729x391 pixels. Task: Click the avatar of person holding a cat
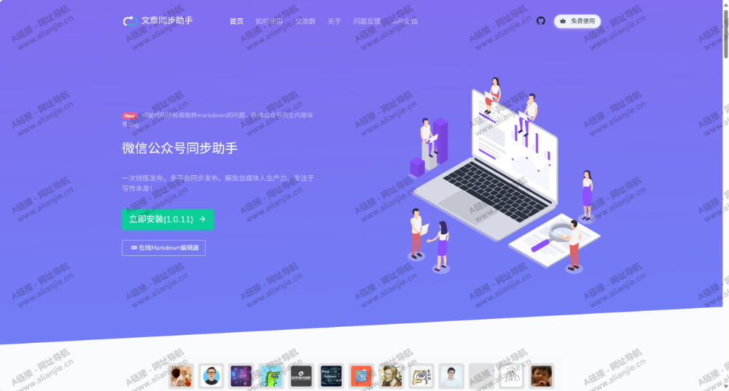point(182,376)
